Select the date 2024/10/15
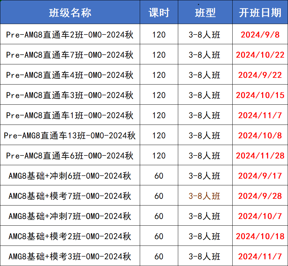 click(x=260, y=95)
